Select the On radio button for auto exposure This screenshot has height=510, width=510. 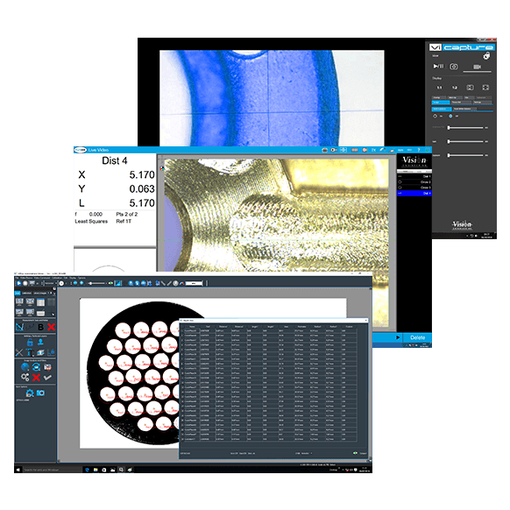(436, 117)
